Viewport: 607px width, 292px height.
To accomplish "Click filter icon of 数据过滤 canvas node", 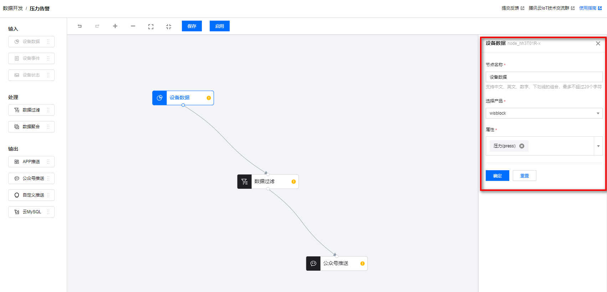I will (244, 182).
